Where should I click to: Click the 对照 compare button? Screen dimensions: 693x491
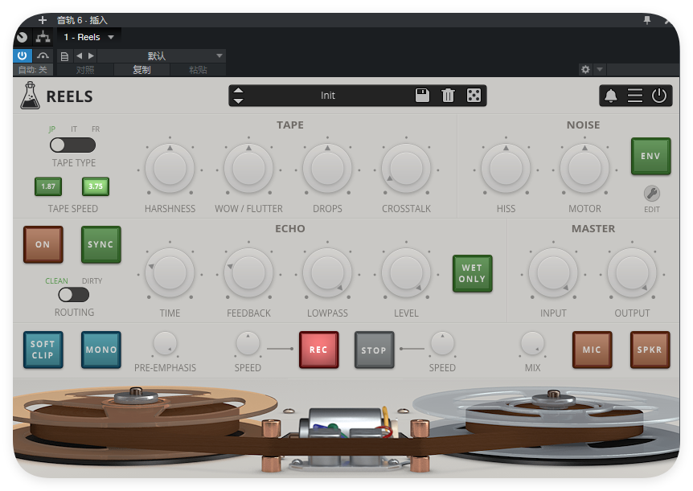(x=85, y=70)
